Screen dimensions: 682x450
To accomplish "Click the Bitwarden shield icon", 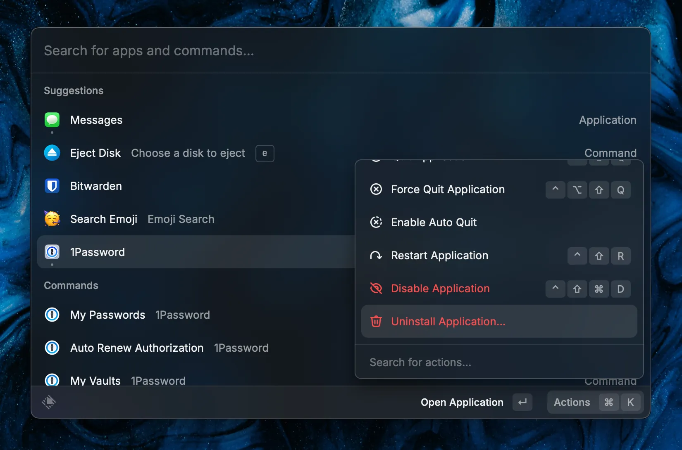I will [x=52, y=186].
